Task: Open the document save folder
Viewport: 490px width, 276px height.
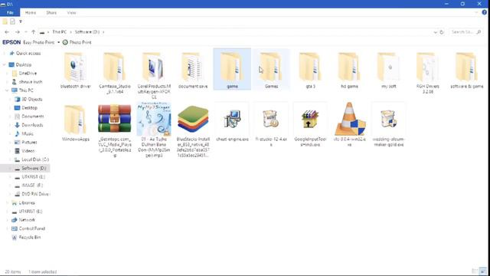Action: pos(193,70)
